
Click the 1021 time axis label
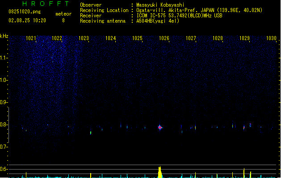[31, 38]
